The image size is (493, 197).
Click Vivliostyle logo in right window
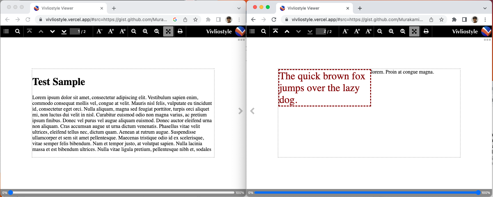click(x=472, y=31)
